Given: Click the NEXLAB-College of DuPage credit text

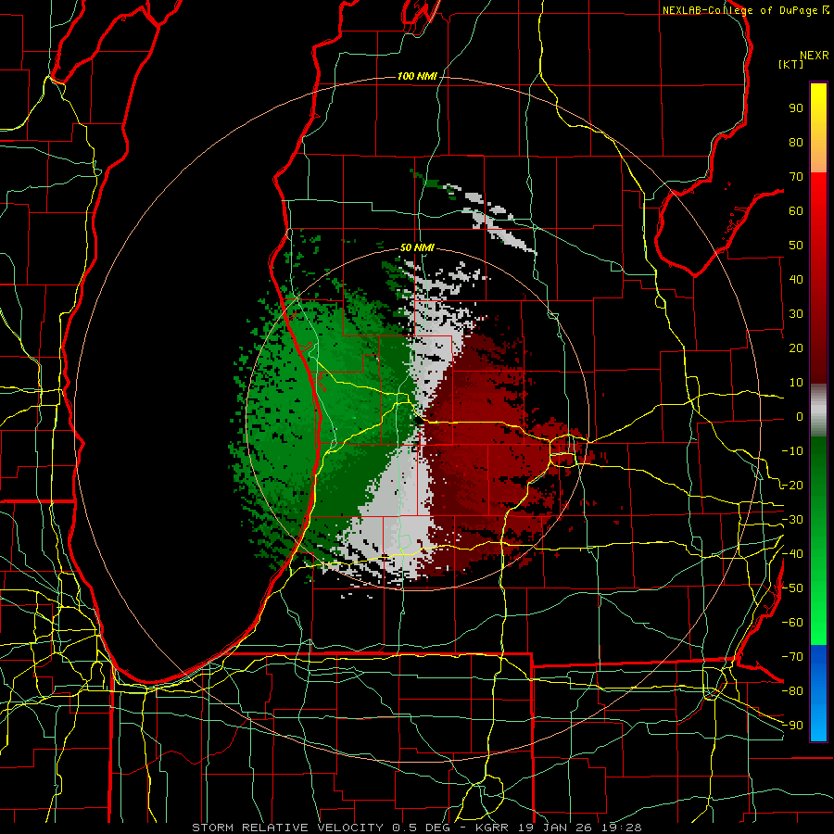Looking at the screenshot, I should click(x=745, y=10).
